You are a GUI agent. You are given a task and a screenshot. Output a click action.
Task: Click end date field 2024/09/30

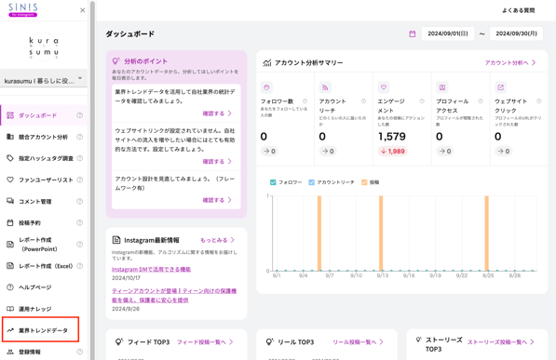coord(516,33)
